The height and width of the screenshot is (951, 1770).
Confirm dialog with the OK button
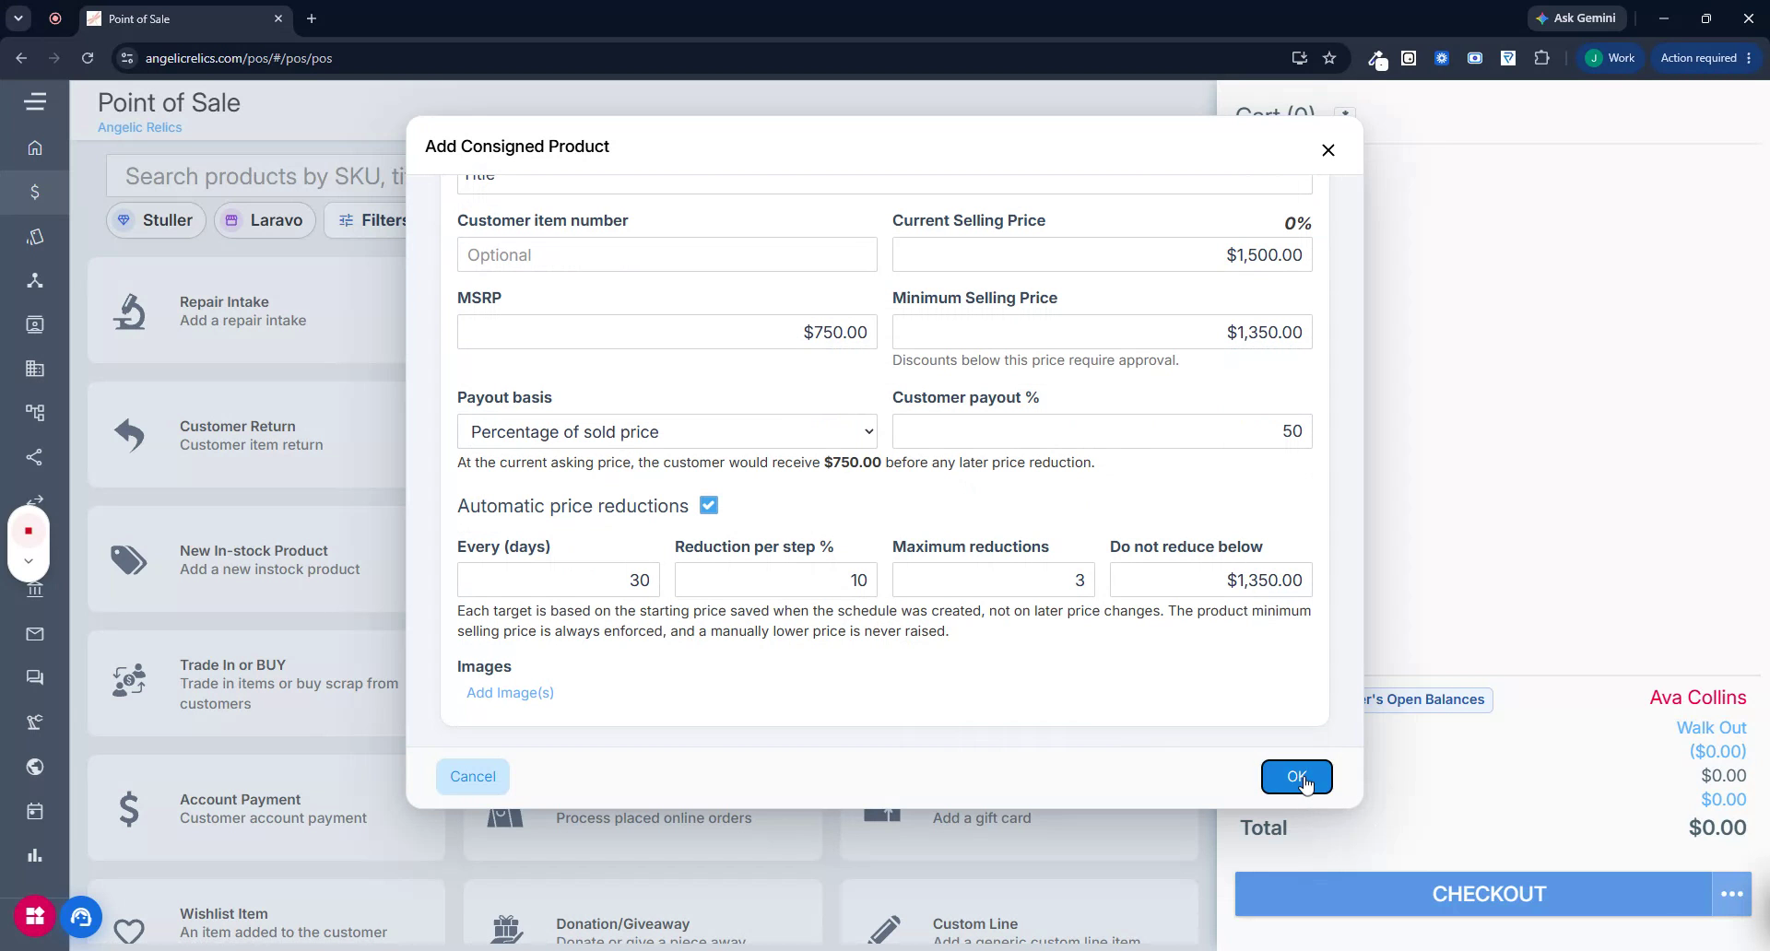tap(1296, 777)
